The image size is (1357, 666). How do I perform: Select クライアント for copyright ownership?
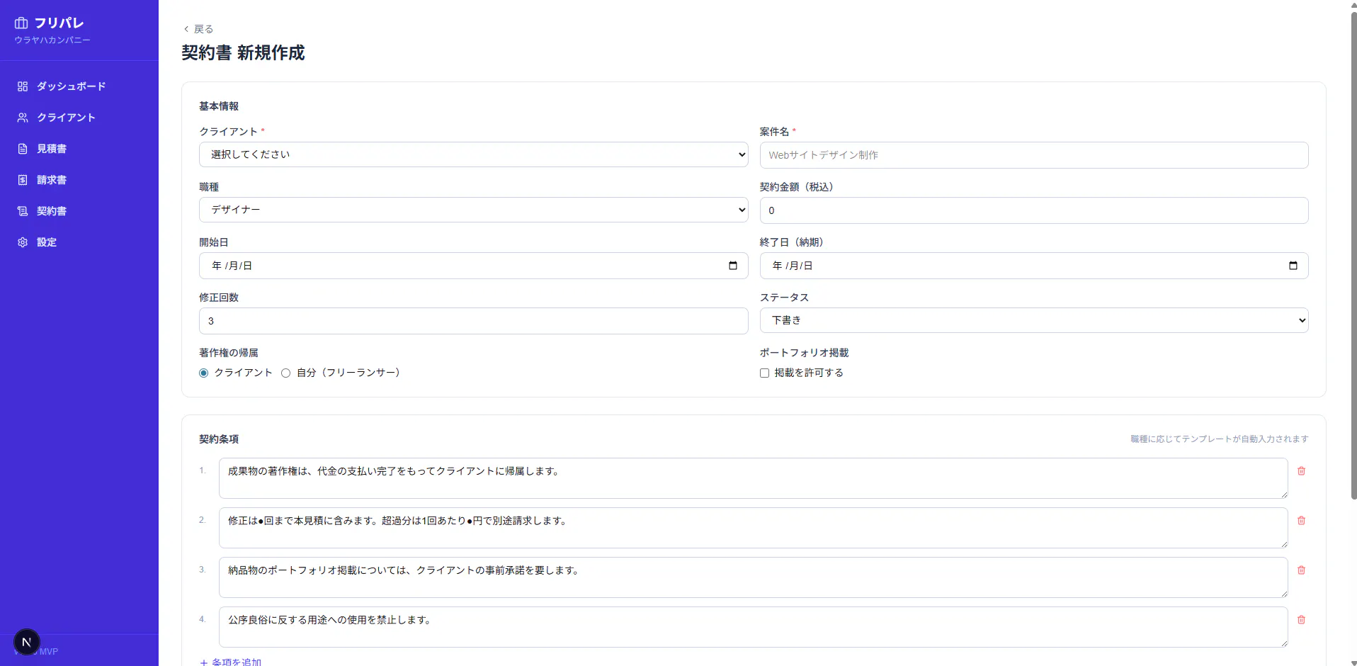pyautogui.click(x=204, y=373)
